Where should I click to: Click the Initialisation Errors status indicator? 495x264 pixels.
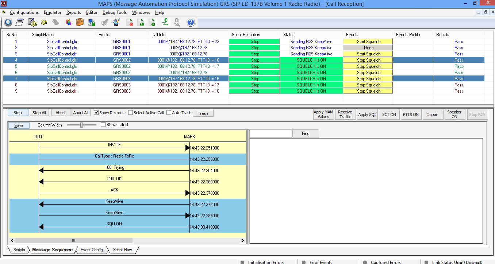pos(262,262)
